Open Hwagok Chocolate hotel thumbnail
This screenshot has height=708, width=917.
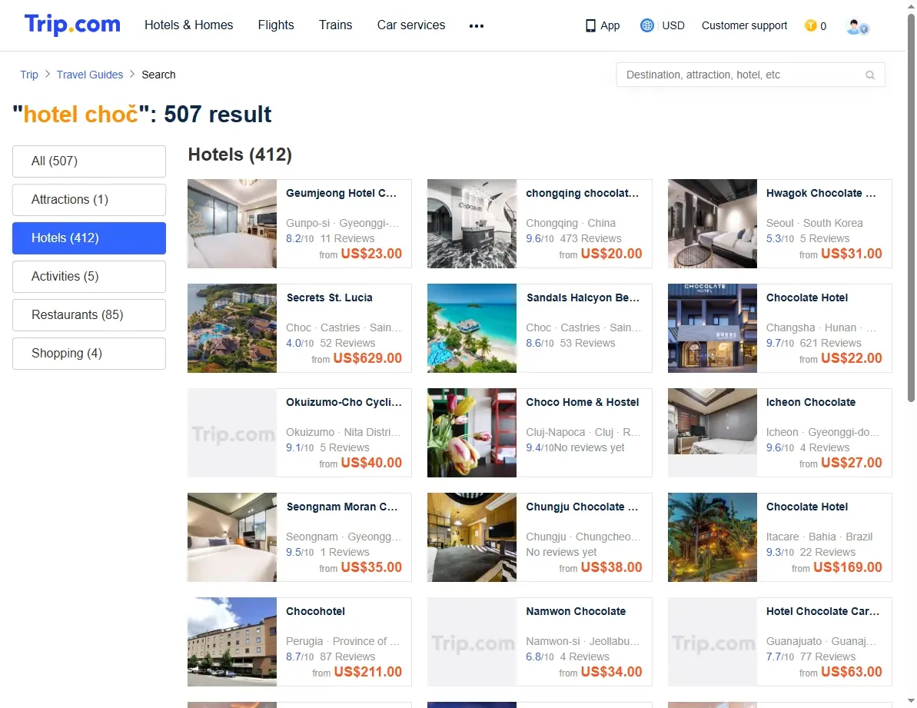[713, 224]
